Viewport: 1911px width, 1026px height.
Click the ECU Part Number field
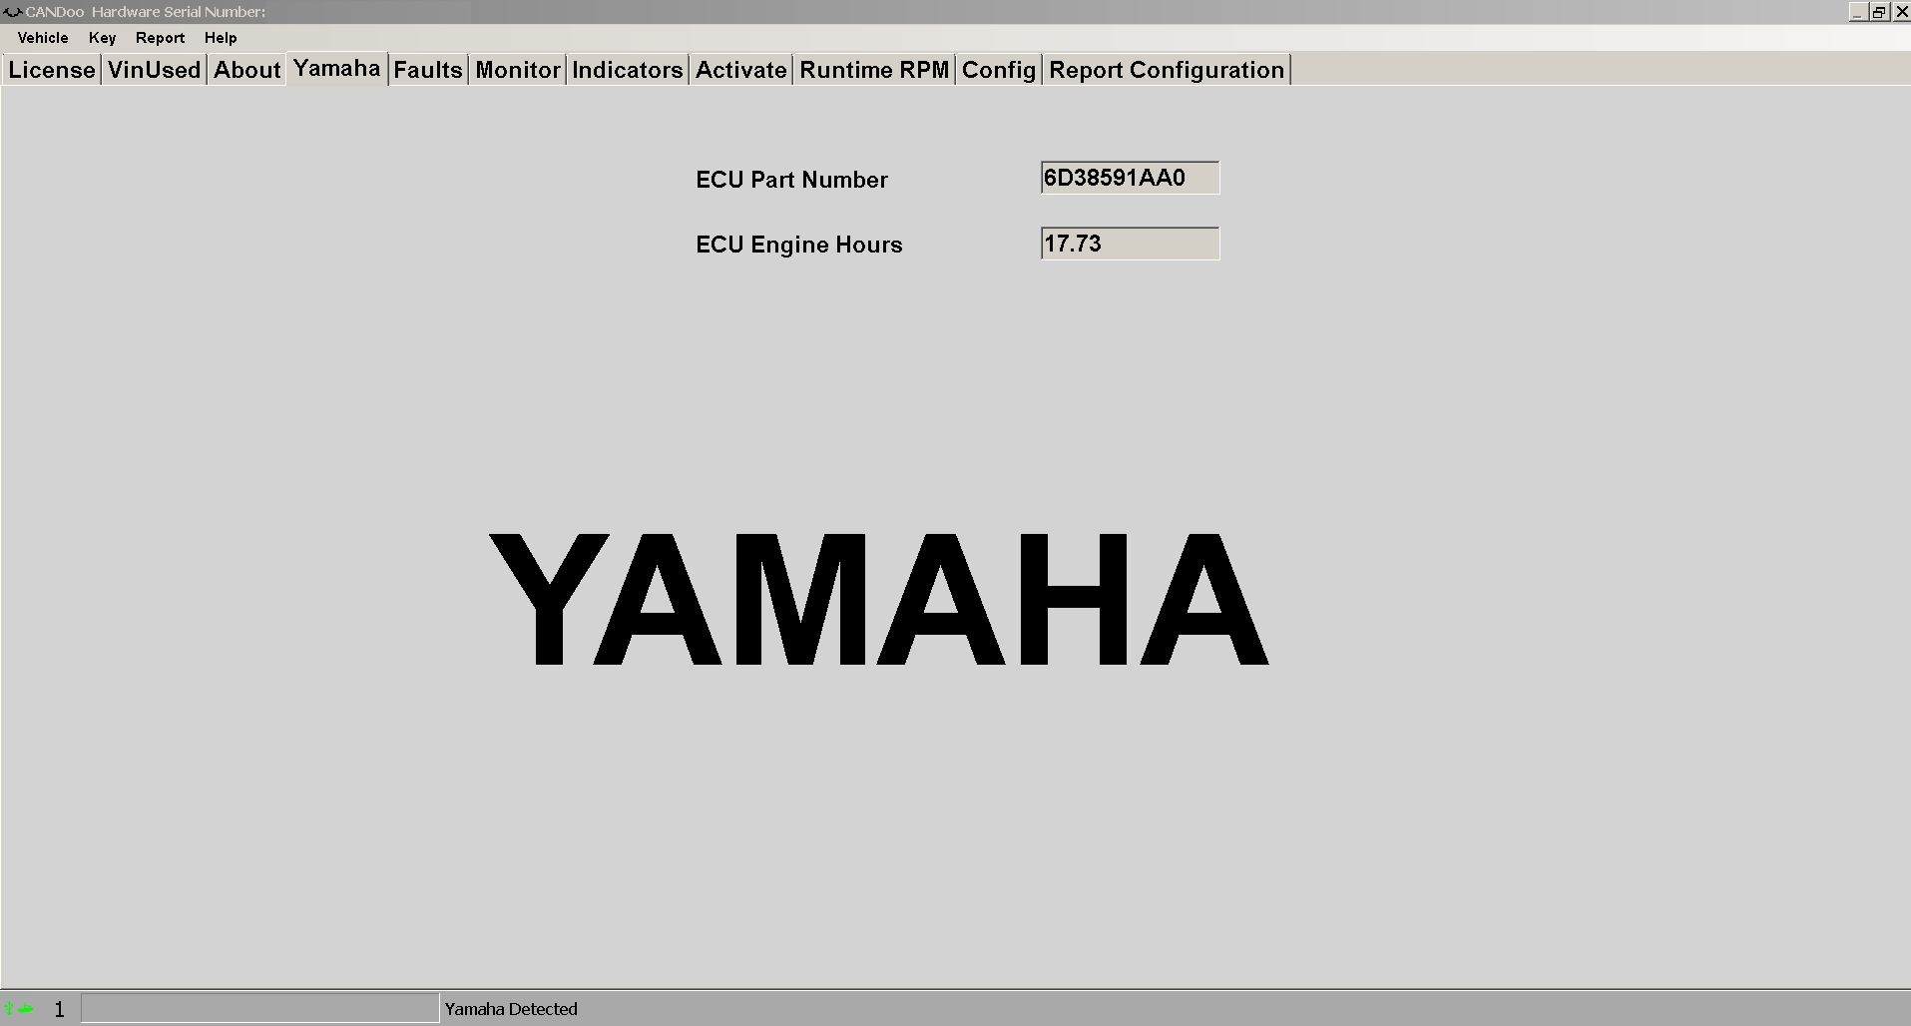pyautogui.click(x=1130, y=178)
